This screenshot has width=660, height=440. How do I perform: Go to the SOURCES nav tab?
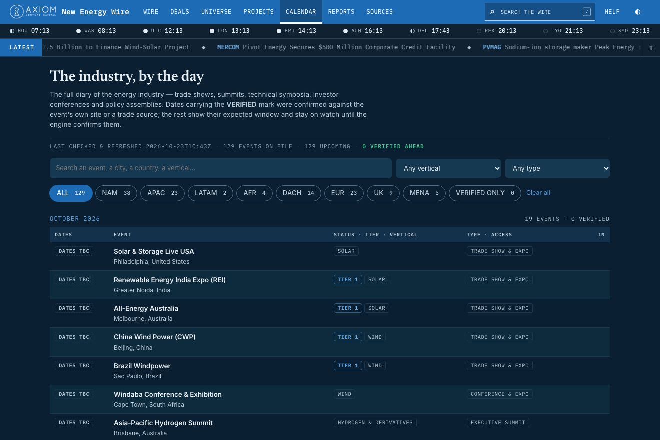tap(380, 12)
